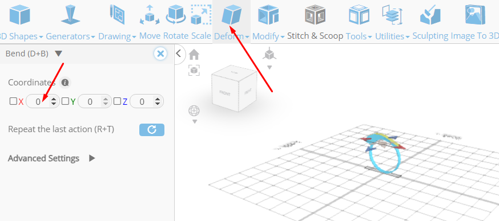Enable the Y coordinate checkbox
Image resolution: width=499 pixels, height=221 pixels.
click(x=65, y=101)
